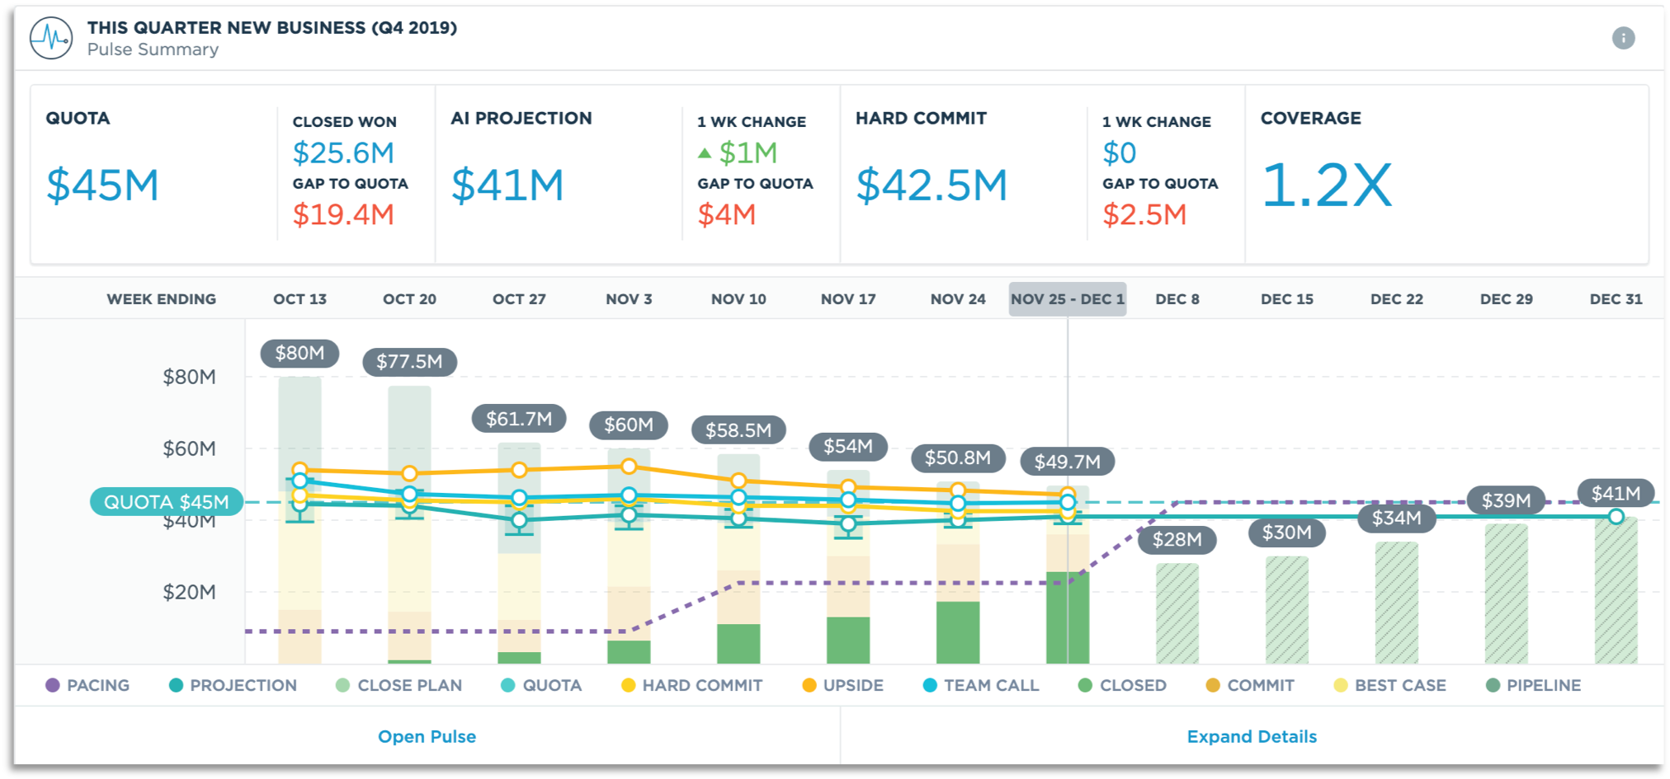1670x779 pixels.
Task: Click the $61.7M bar label
Action: pyautogui.click(x=519, y=418)
